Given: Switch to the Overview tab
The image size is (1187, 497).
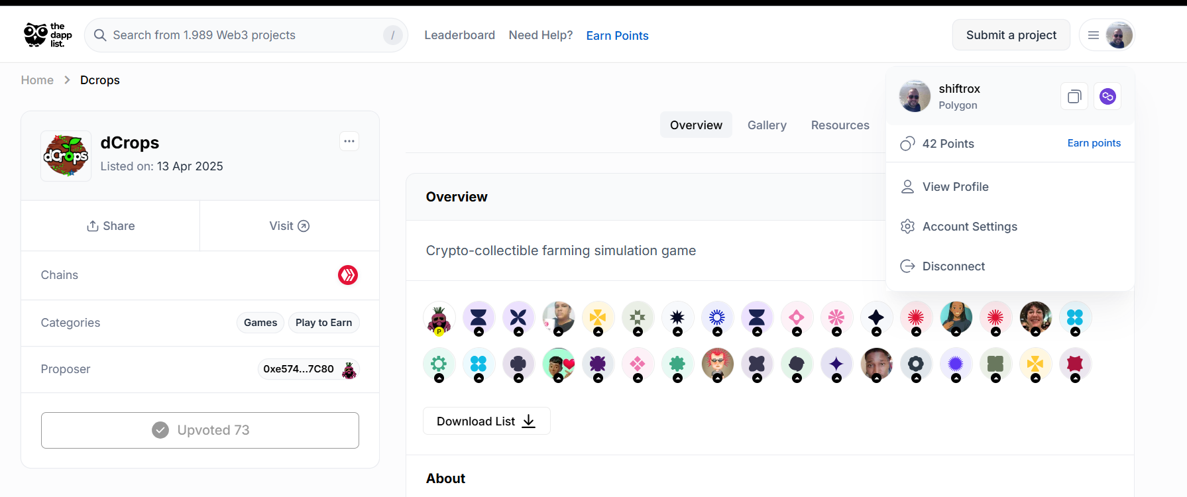Looking at the screenshot, I should point(696,125).
